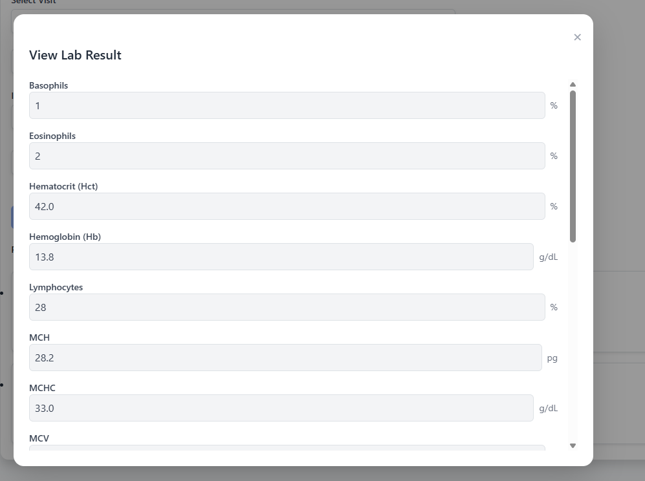The image size is (645, 481).
Task: Click the scrollbar down arrow
Action: (x=573, y=445)
